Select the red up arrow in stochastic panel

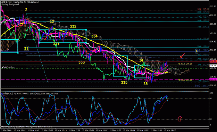(180, 118)
